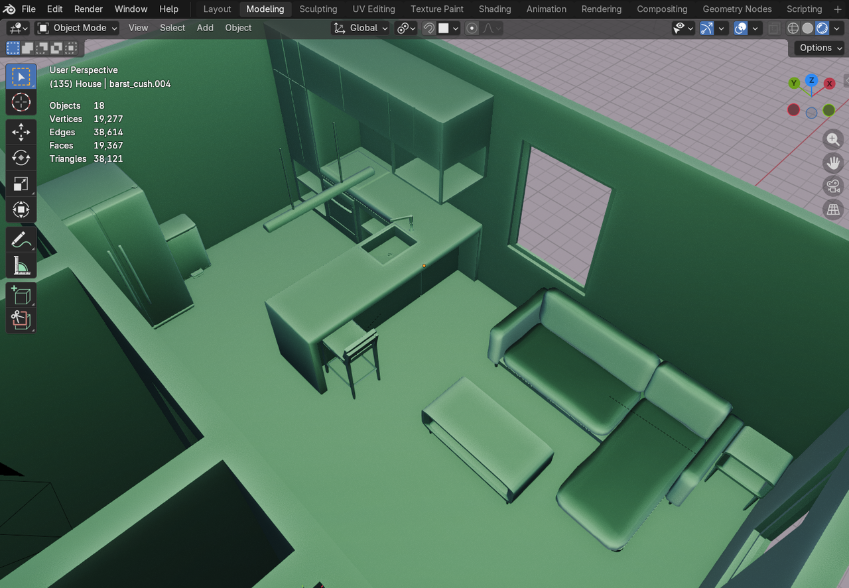Viewport: 849px width, 588px height.
Task: Switch perspective/orthographic grid icon
Action: click(x=833, y=210)
